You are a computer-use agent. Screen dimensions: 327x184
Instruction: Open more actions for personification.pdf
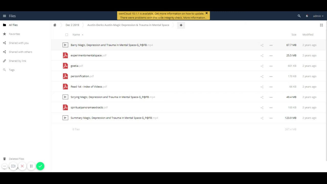coord(271,76)
